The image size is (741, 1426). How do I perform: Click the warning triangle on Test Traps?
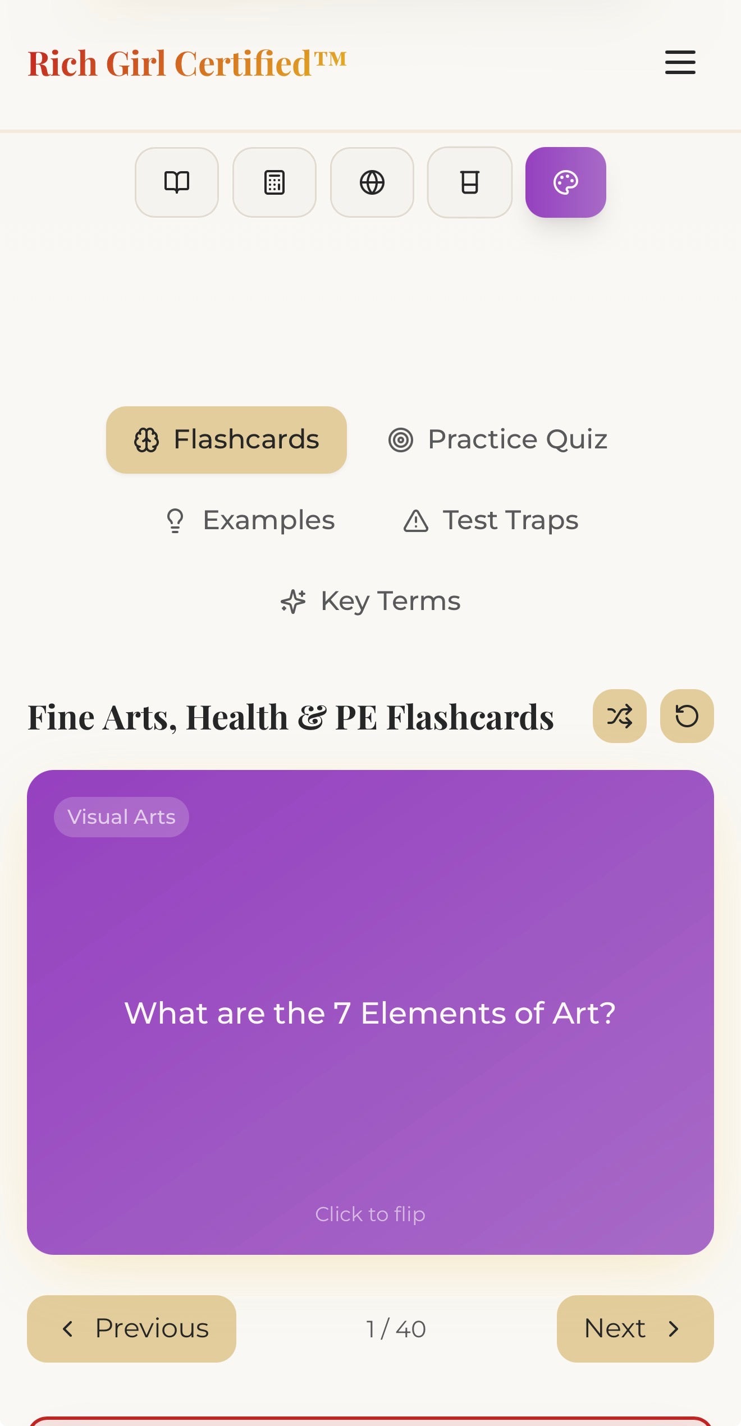click(x=415, y=520)
